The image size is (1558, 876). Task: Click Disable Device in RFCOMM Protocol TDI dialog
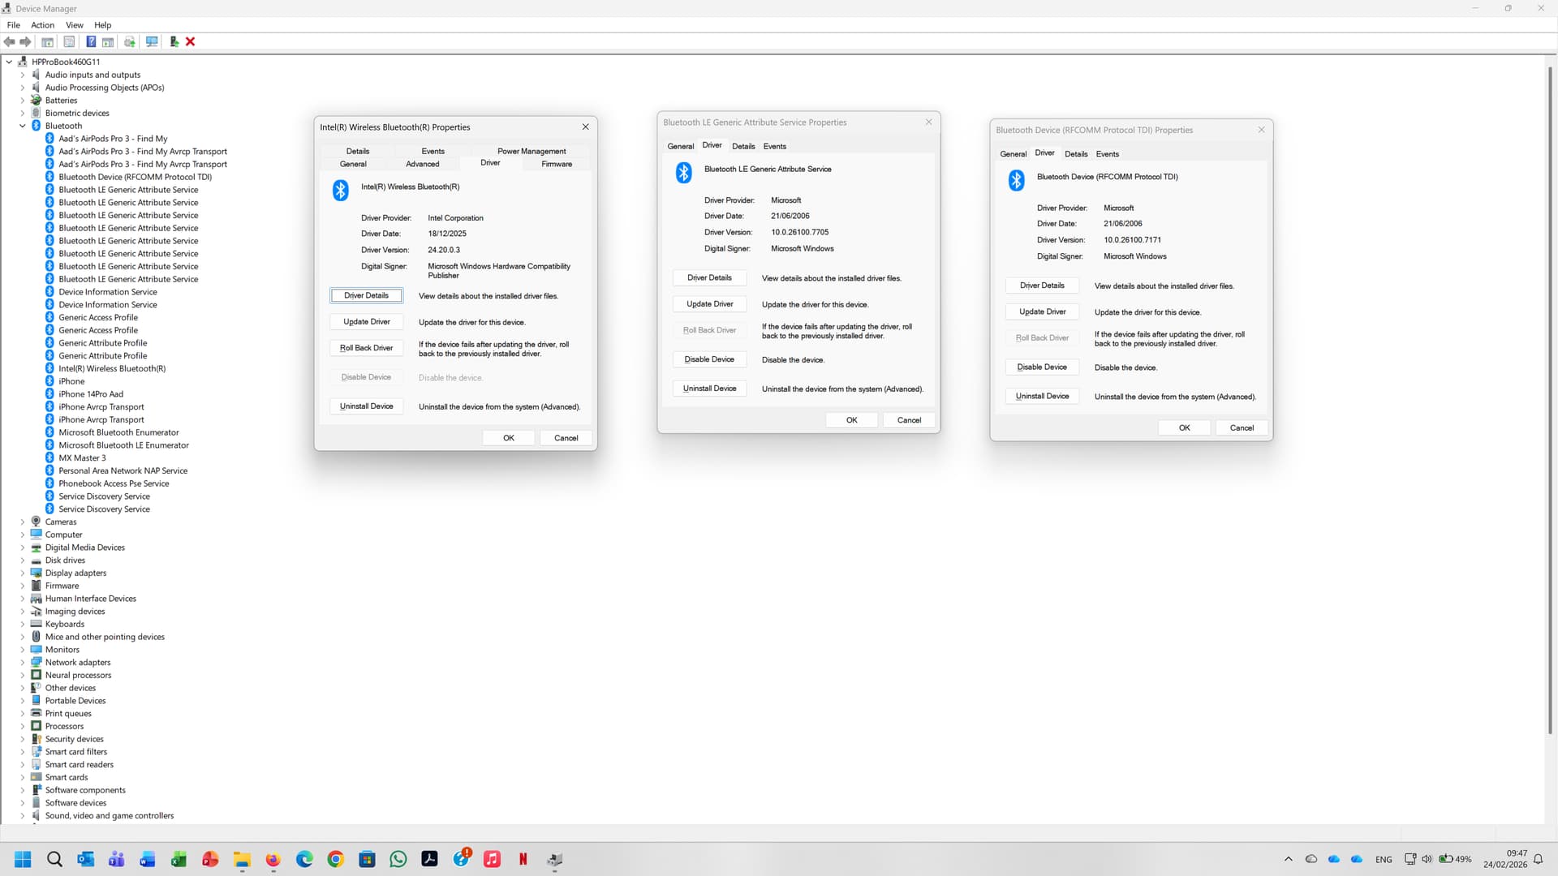click(x=1042, y=367)
